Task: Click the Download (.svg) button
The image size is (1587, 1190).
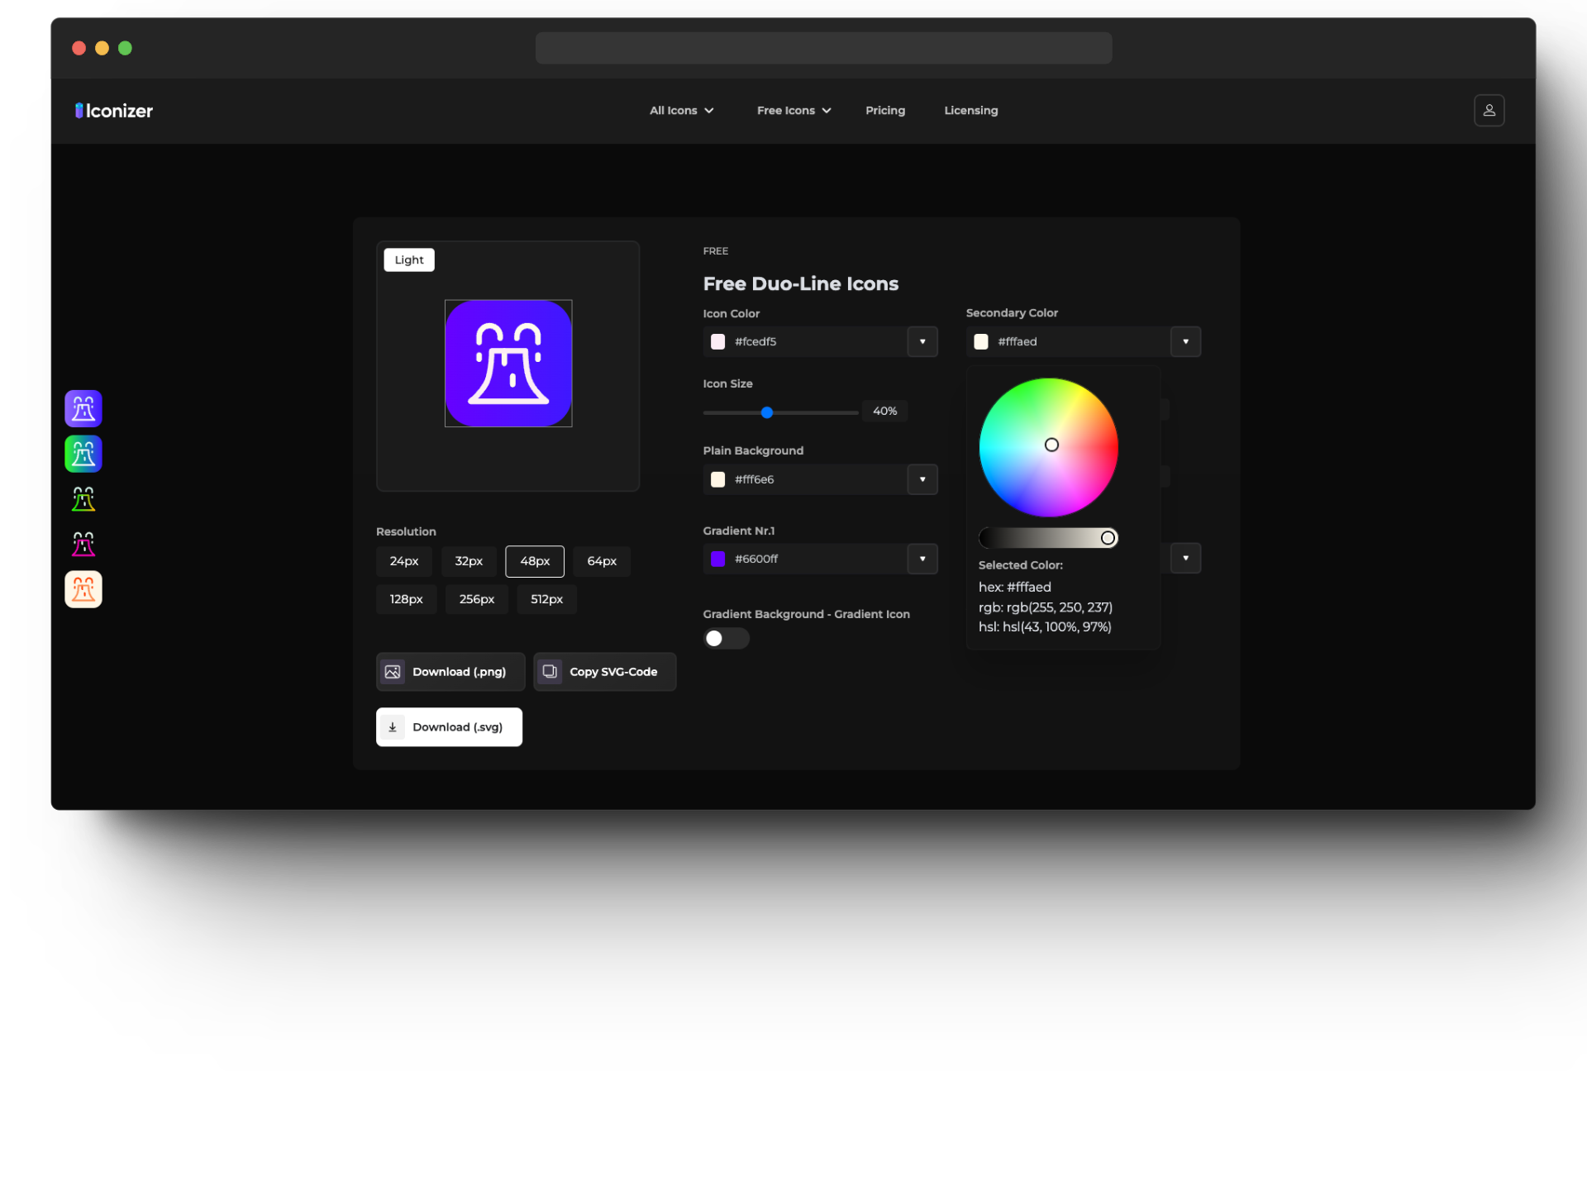Action: coord(449,726)
